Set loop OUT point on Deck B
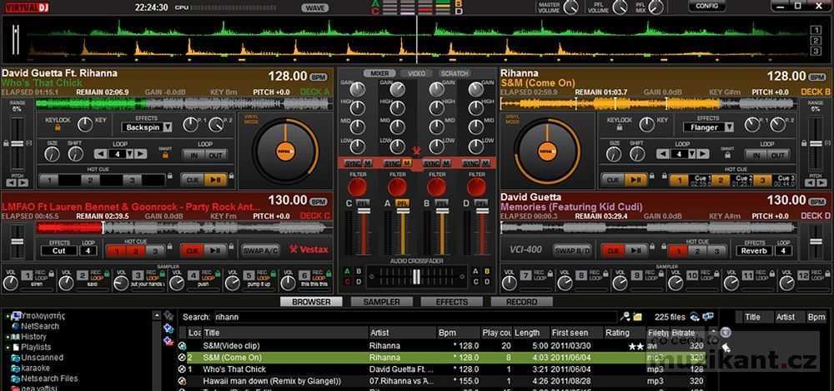Viewport: 834px width, 391px height. click(777, 155)
